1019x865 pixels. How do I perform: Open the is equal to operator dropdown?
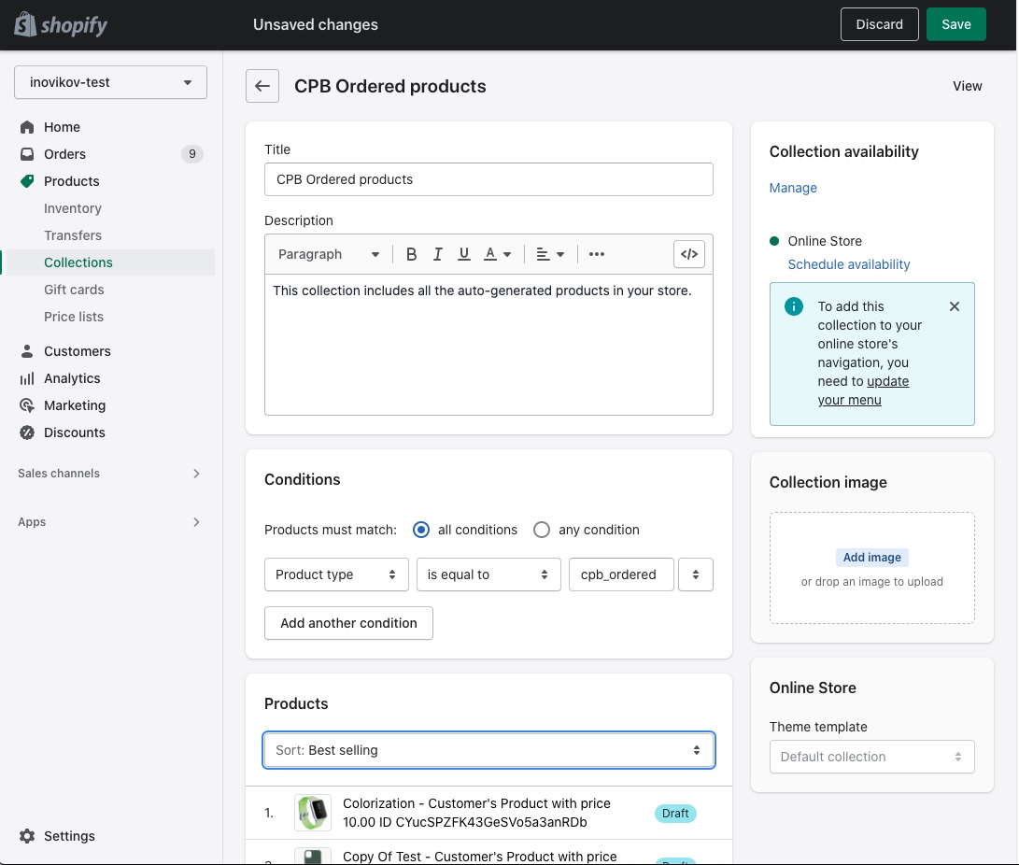click(x=488, y=574)
